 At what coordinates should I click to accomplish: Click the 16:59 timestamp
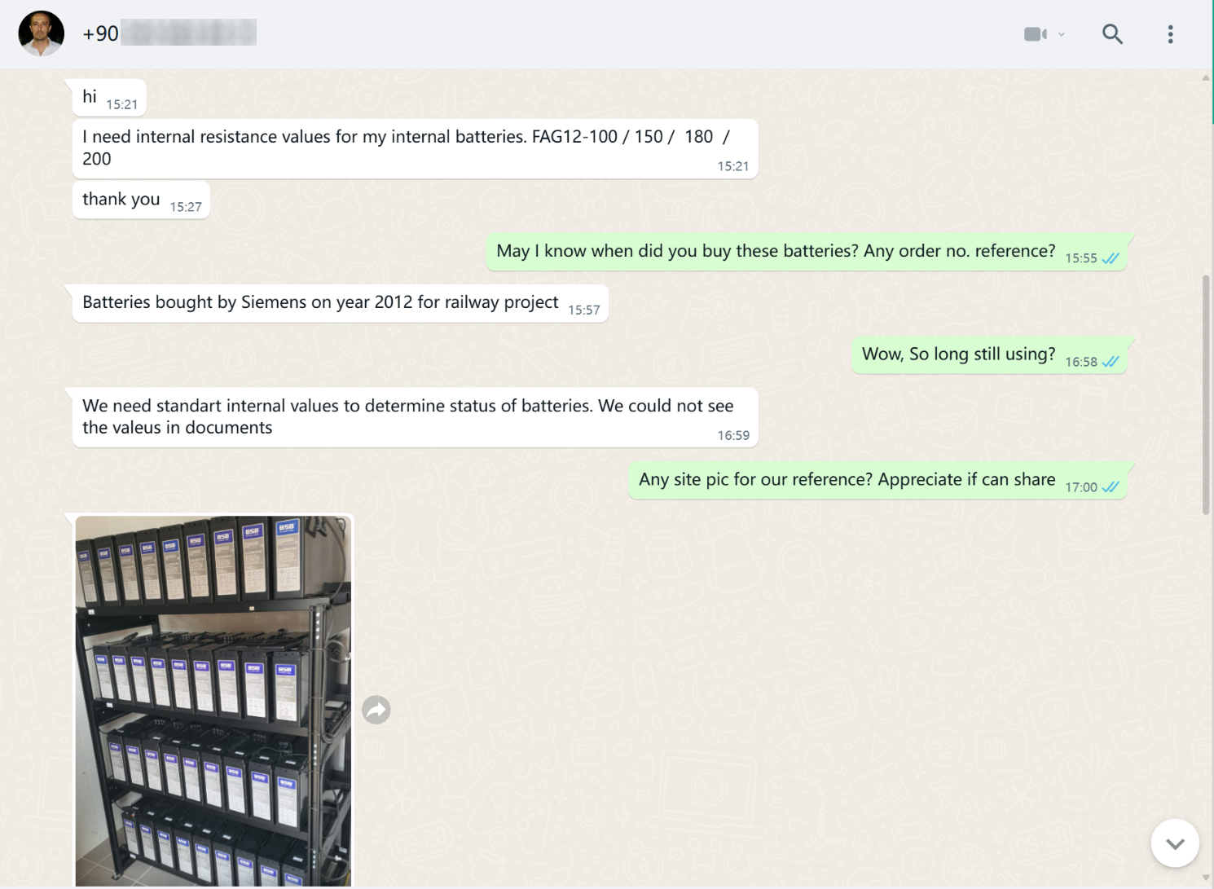point(733,436)
